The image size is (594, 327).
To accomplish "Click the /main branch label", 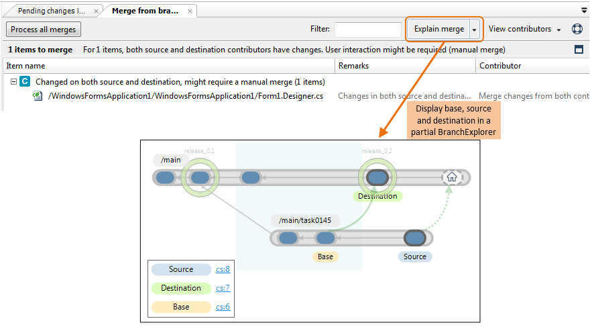I will [171, 160].
